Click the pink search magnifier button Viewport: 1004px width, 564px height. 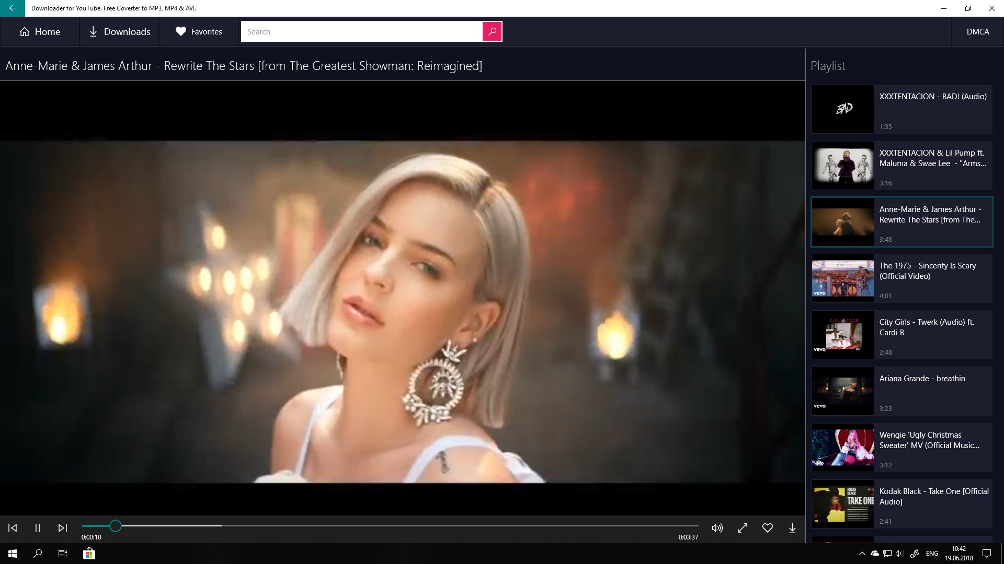[x=492, y=32]
